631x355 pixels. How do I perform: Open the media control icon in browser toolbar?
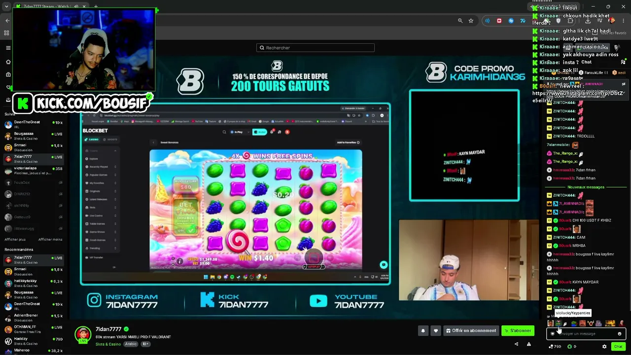600,21
